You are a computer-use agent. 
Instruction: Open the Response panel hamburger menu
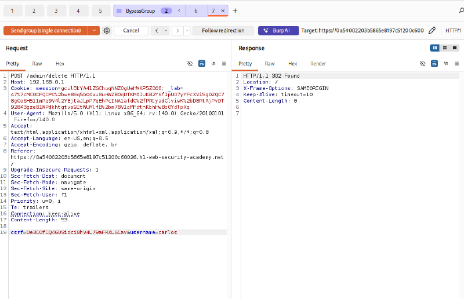[457, 64]
